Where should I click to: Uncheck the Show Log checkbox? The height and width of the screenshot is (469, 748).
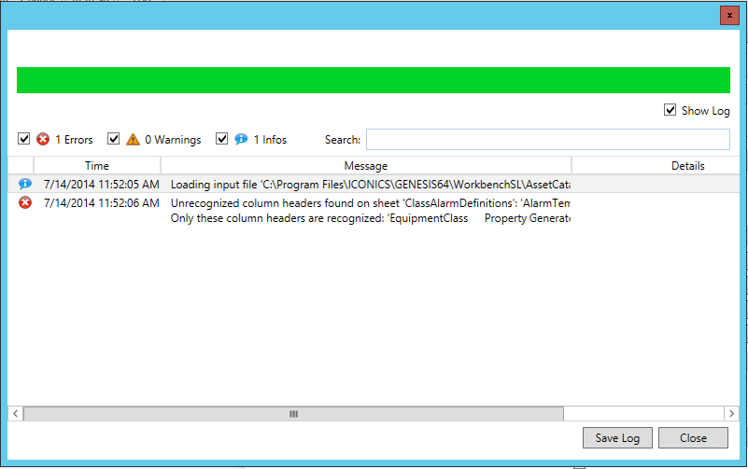click(x=670, y=110)
